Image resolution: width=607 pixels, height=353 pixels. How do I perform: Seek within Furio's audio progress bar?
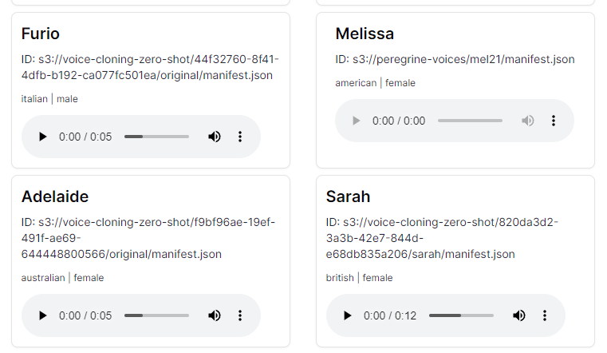tap(156, 137)
